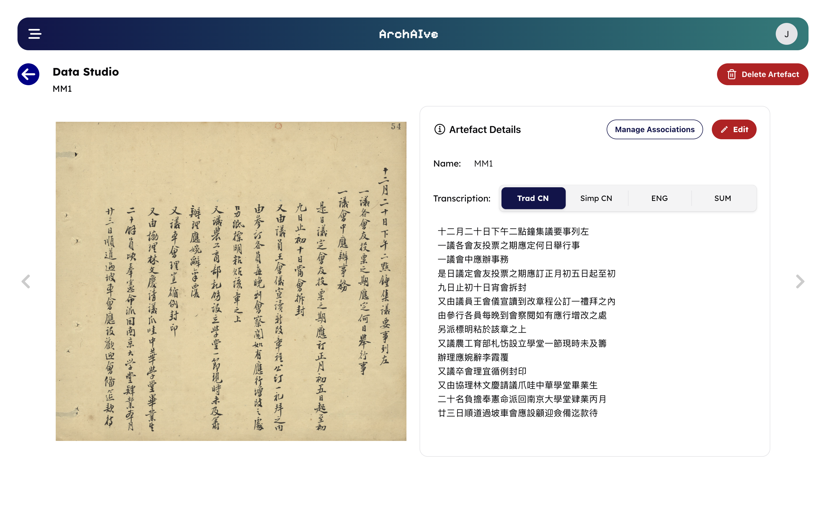
Task: Click the pencil icon in the Edit button
Action: pyautogui.click(x=724, y=129)
